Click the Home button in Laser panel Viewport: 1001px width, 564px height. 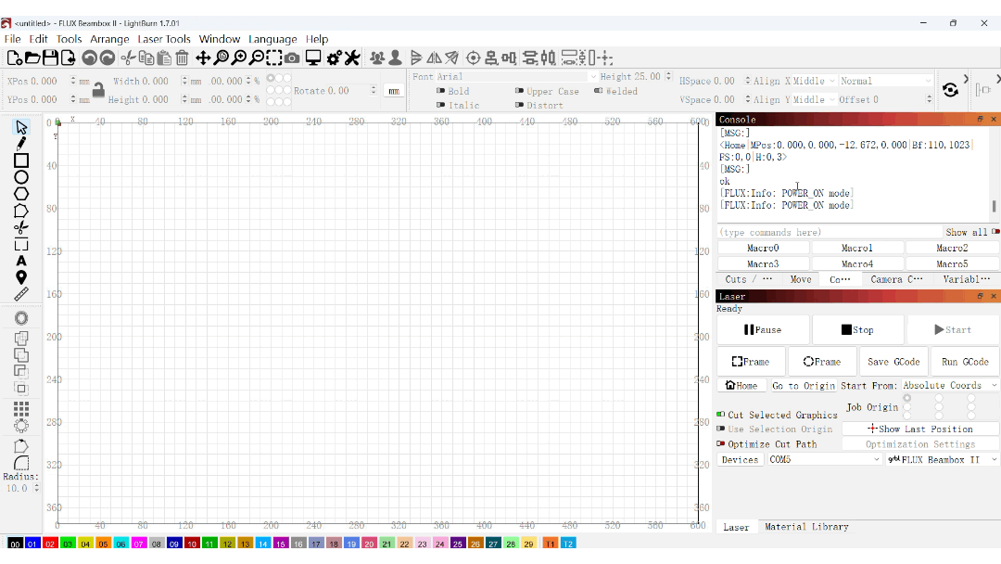click(741, 385)
